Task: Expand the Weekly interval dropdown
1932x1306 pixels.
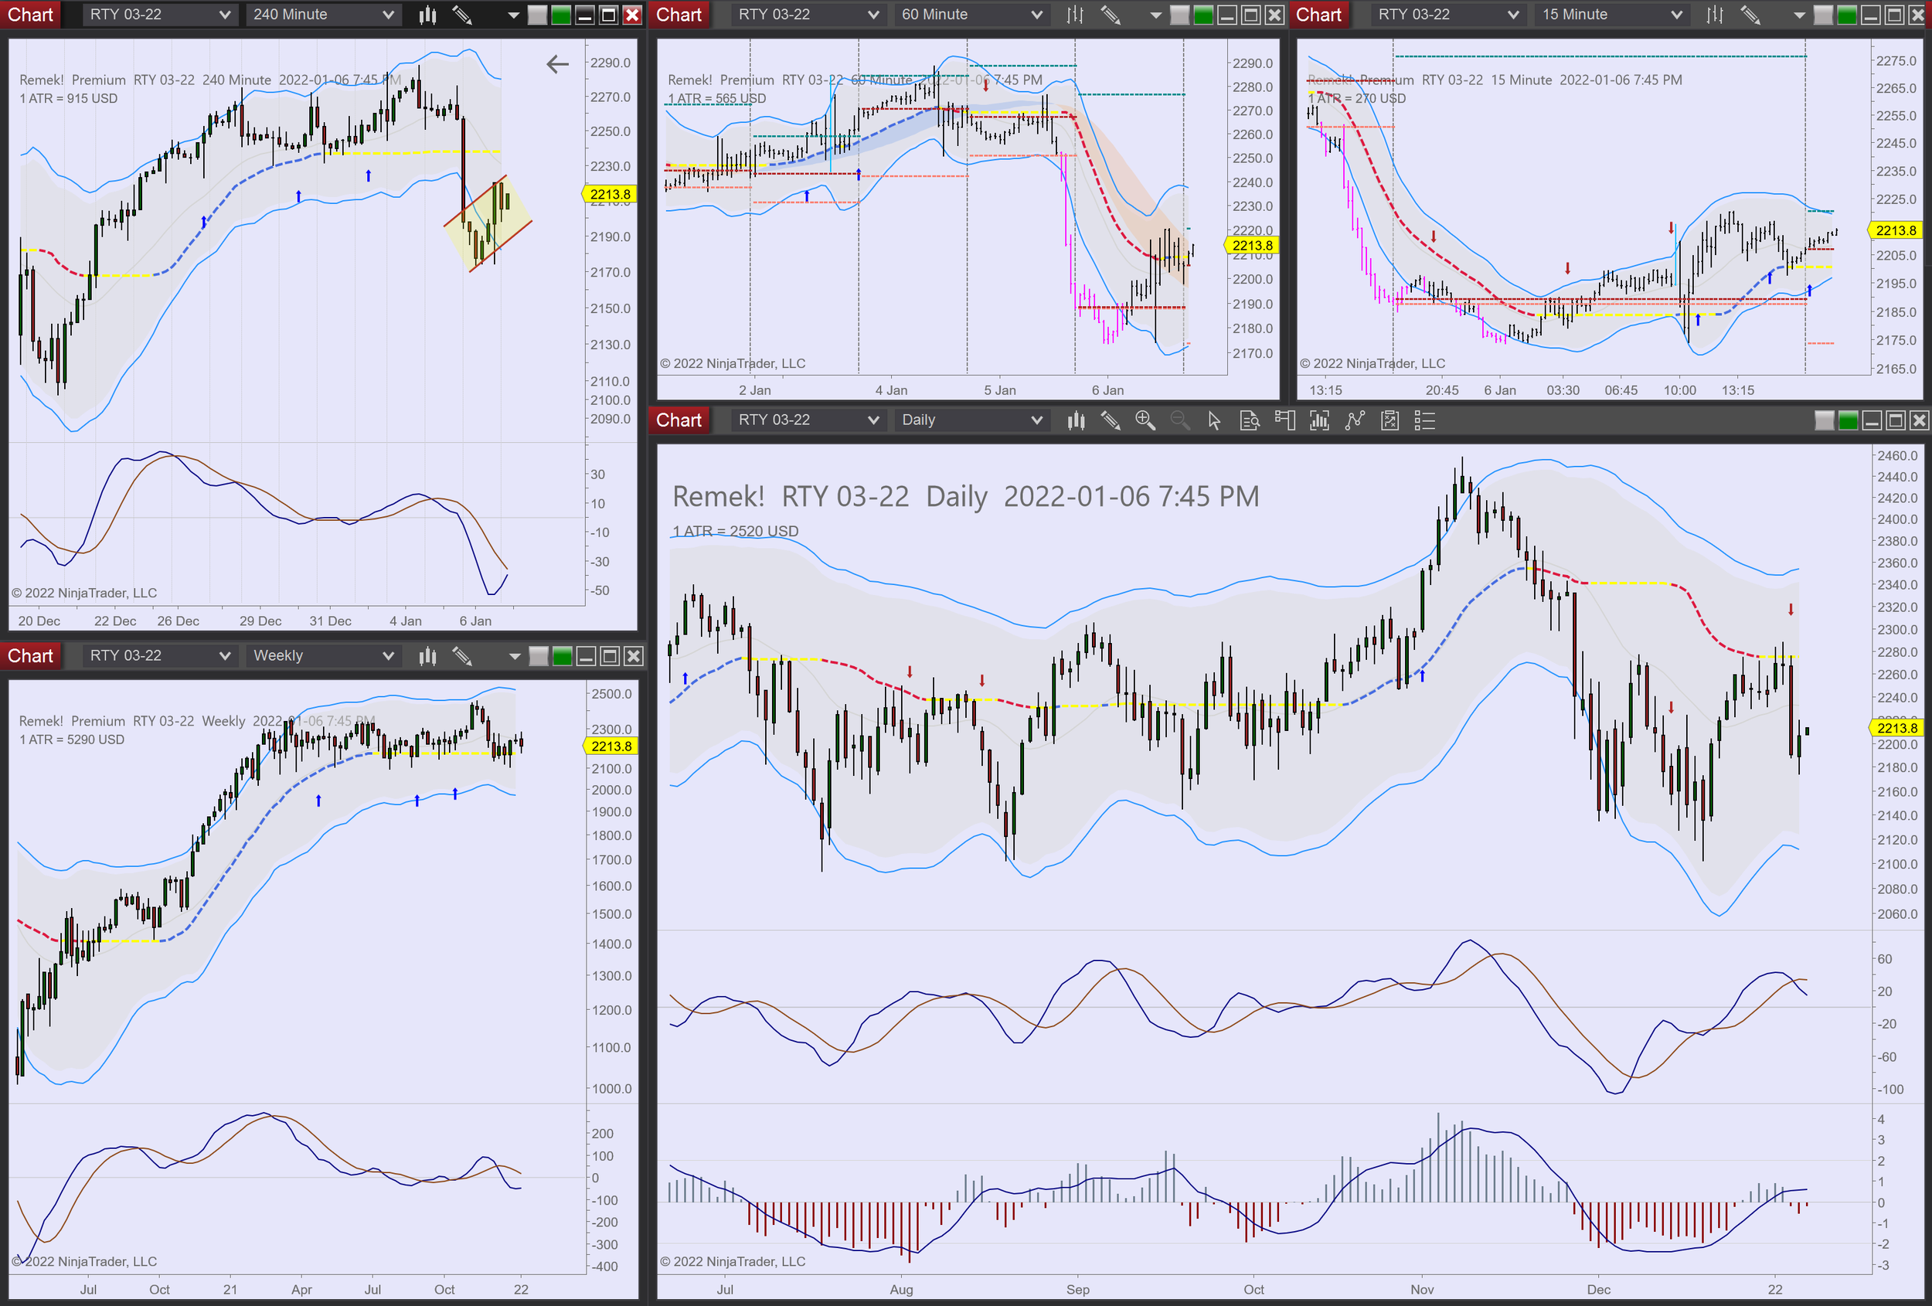Action: coord(322,656)
